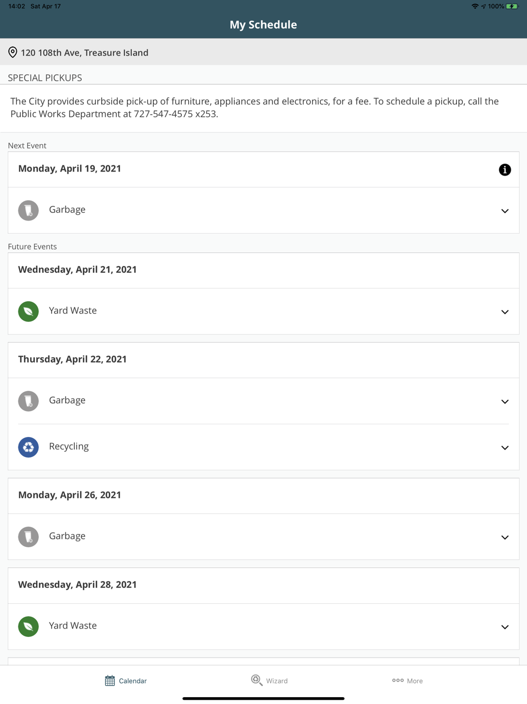
Task: Tap the blue Recycling icon
Action: [x=28, y=447]
